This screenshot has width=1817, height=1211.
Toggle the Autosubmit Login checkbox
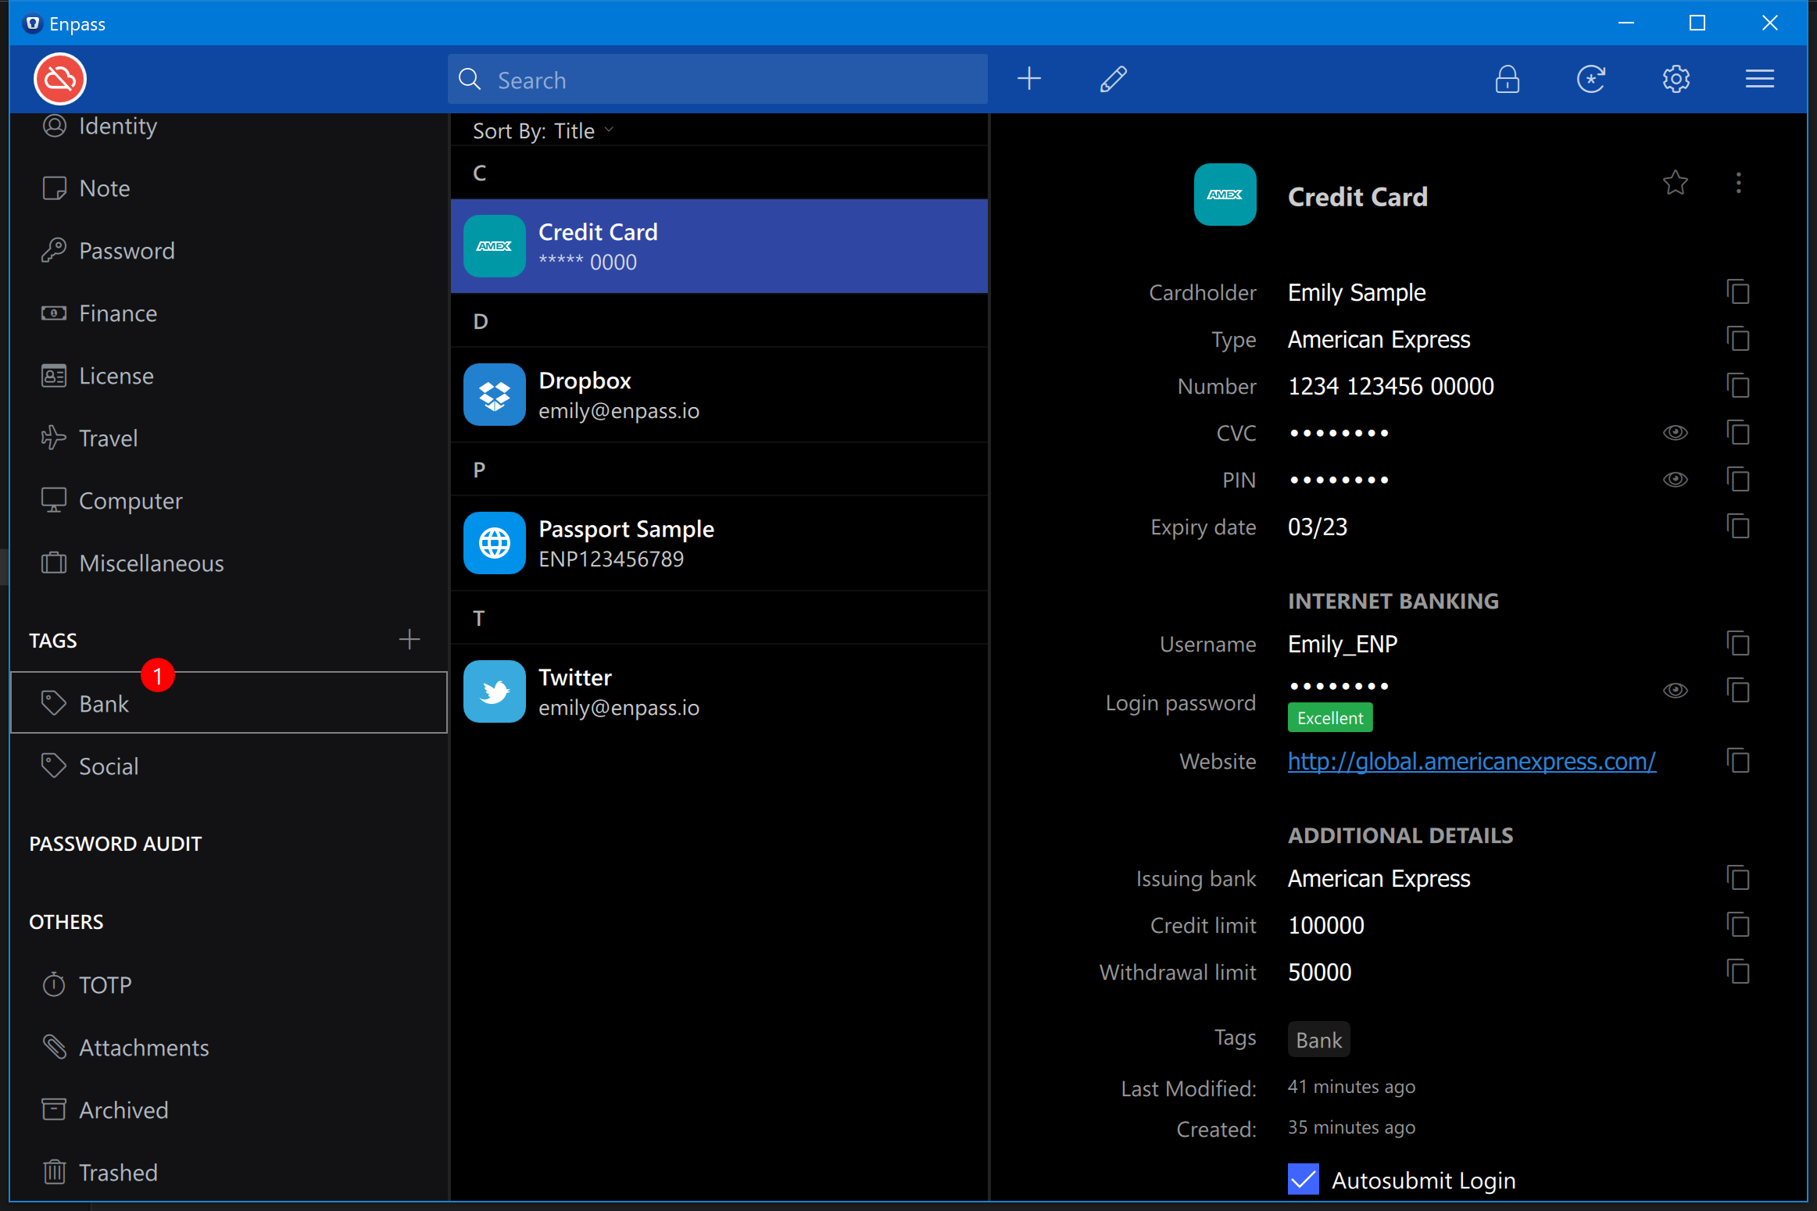click(x=1304, y=1180)
